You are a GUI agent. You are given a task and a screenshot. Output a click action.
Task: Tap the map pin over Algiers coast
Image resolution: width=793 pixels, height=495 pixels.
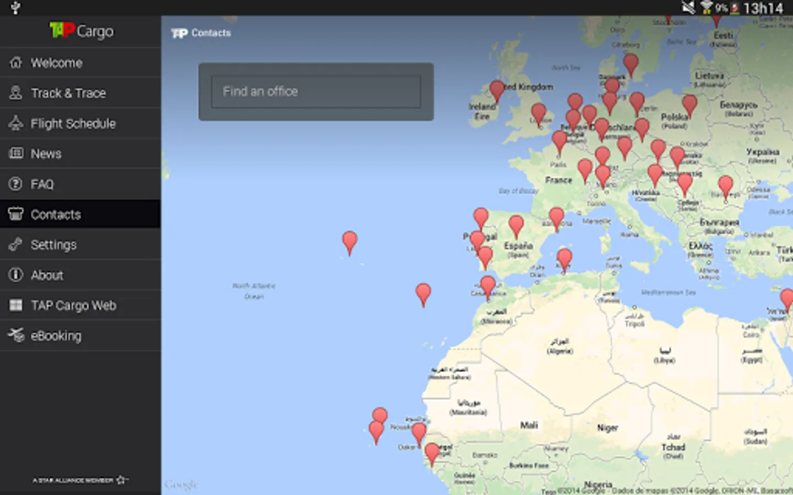(564, 260)
